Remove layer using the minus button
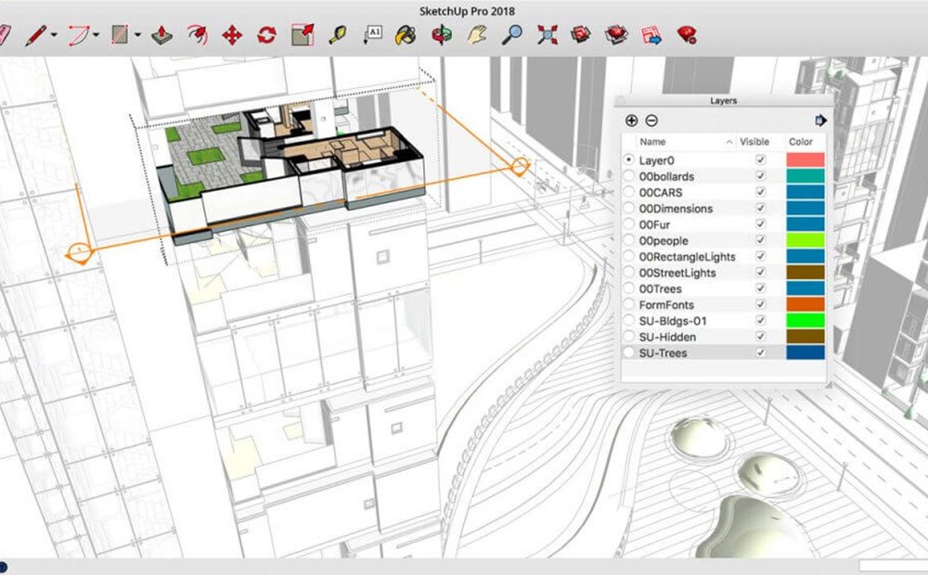The height and width of the screenshot is (575, 928). coord(651,121)
